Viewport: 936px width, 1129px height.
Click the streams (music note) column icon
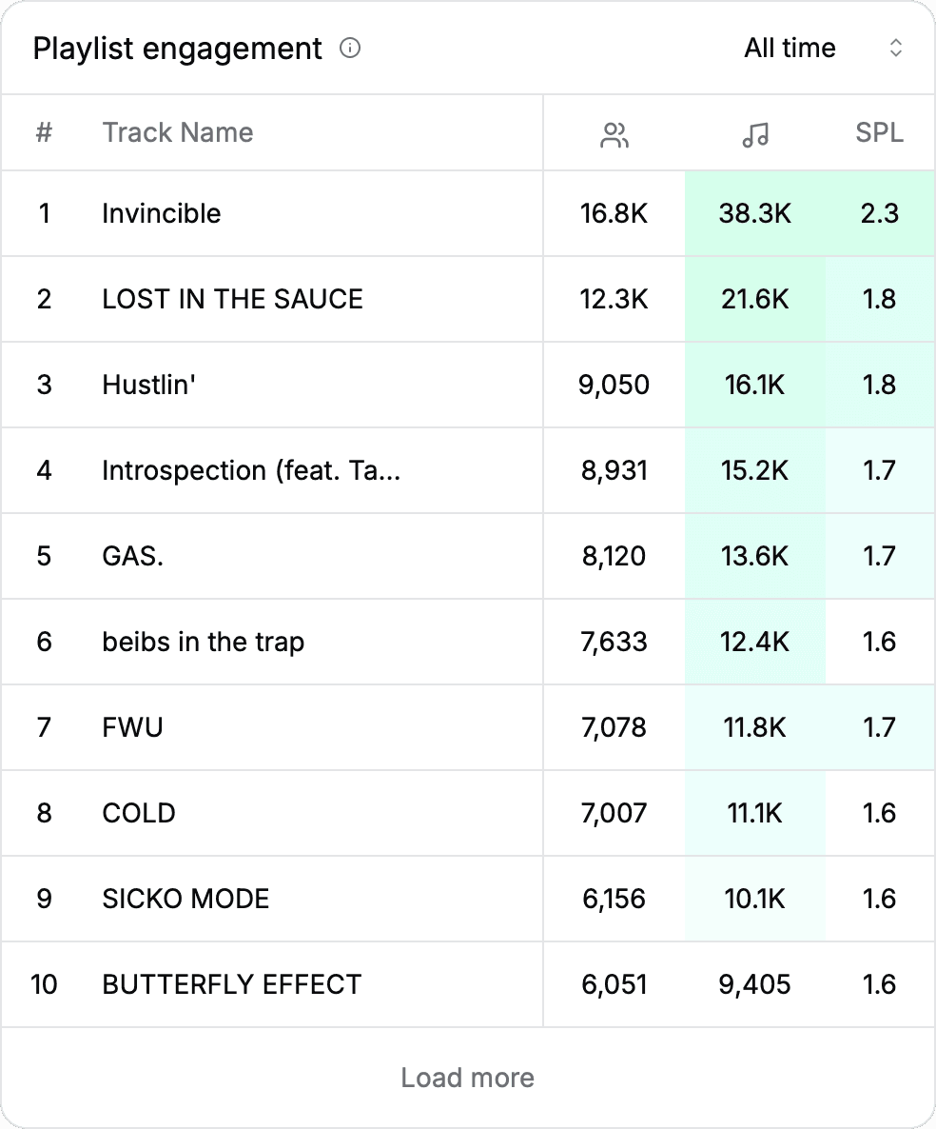754,134
